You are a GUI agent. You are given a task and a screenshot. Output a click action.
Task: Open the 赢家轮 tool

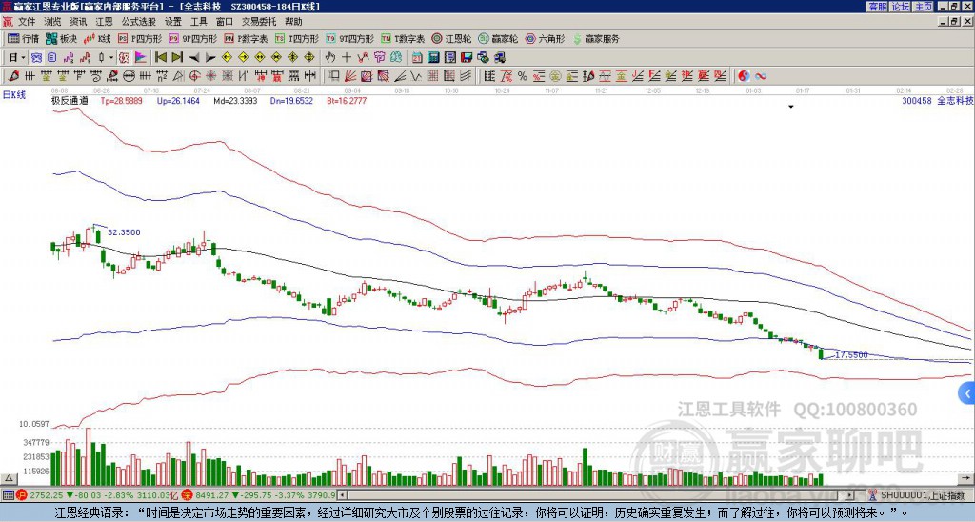499,38
